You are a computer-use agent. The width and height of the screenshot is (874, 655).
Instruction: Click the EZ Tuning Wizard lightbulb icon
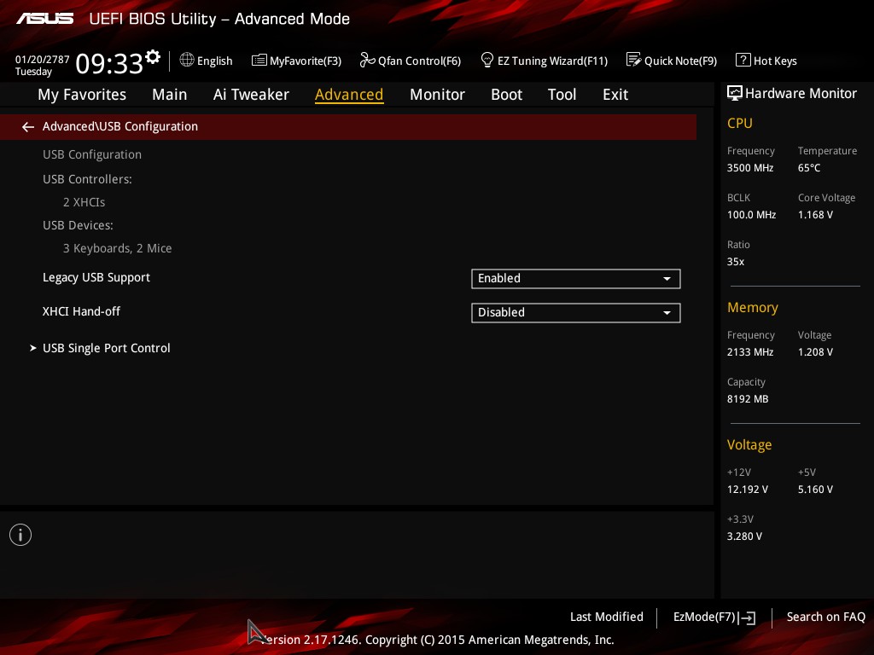click(x=487, y=60)
